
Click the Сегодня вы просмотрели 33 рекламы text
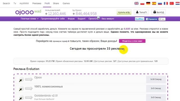tap(97, 49)
